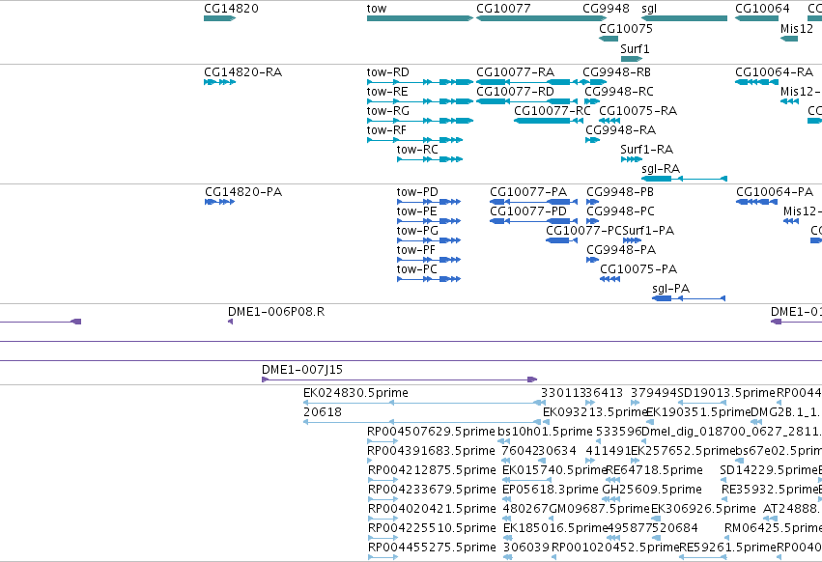Image resolution: width=822 pixels, height=562 pixels.
Task: Select transcript CG10077-RA
Action: 528,82
